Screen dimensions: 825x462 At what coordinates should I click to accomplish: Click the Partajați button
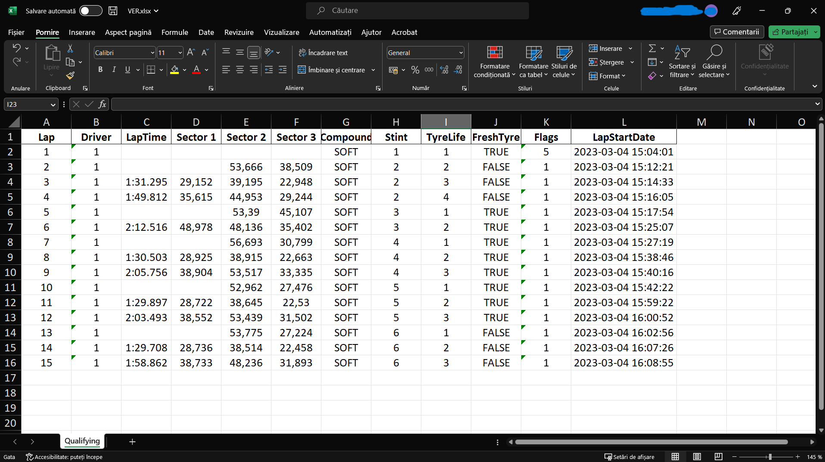pos(794,31)
